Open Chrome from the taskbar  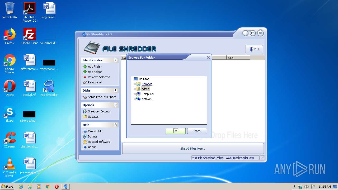pos(48,187)
